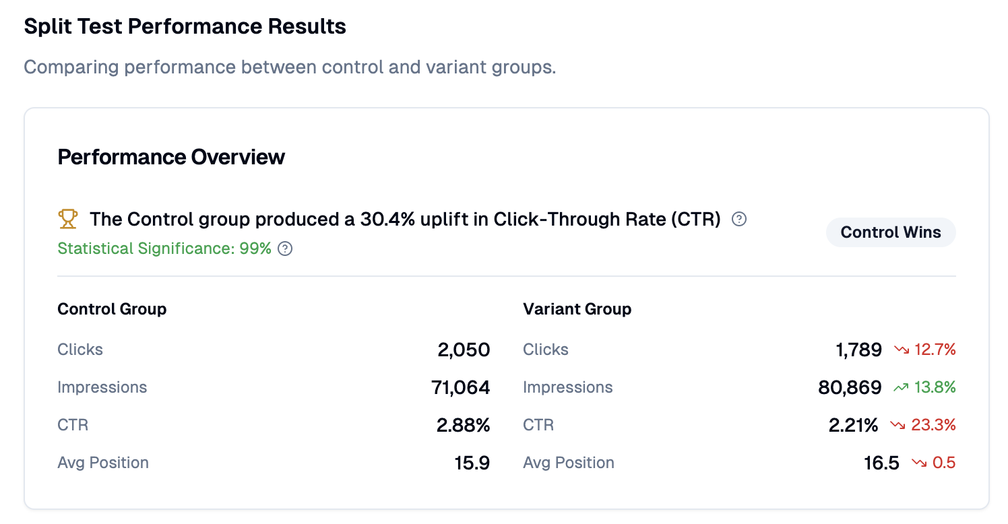Viewport: 1008px width, 524px height.
Task: Click the Control Group CTR value 2.88%
Action: tap(463, 425)
